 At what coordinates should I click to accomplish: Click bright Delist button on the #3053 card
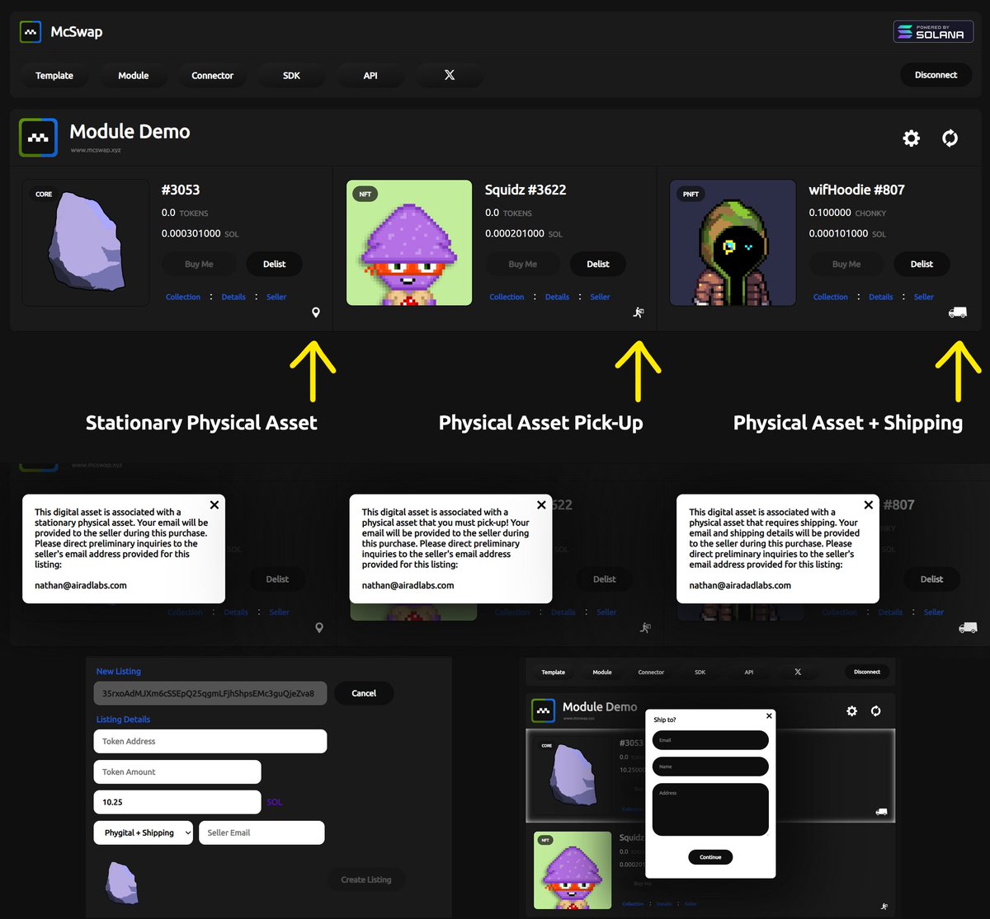pyautogui.click(x=275, y=264)
